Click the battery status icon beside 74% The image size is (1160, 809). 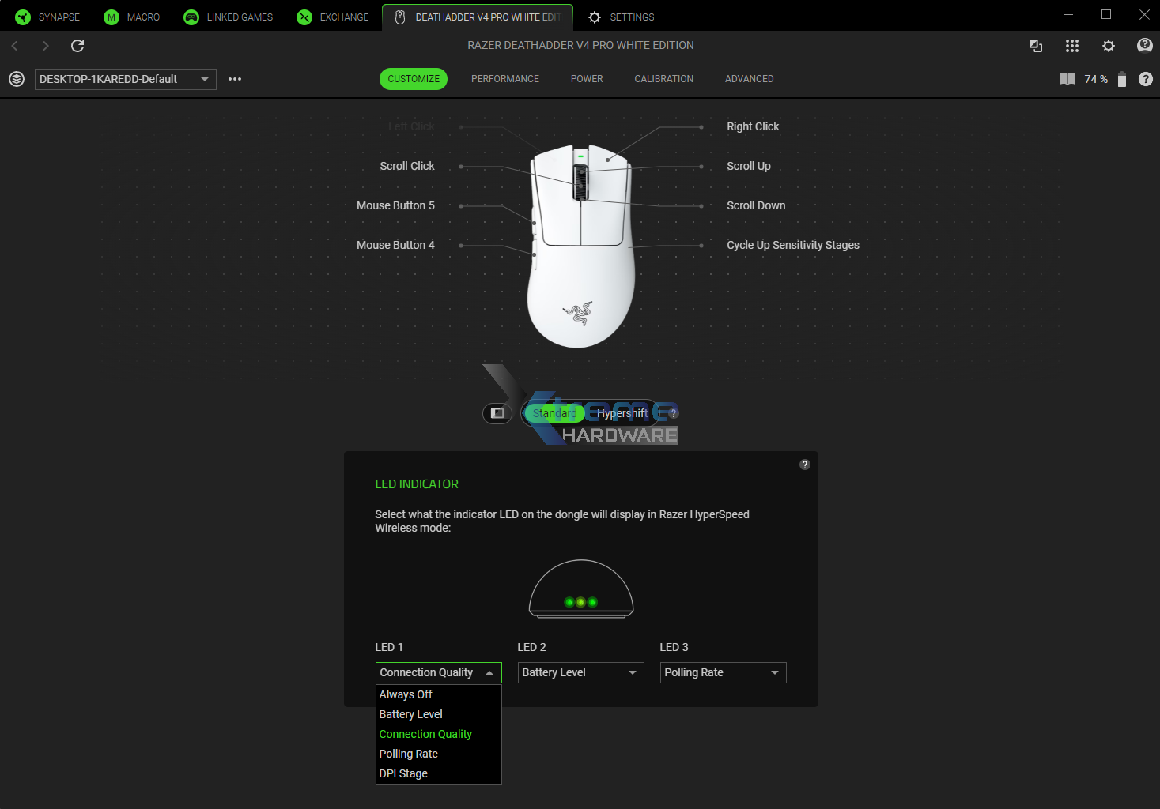point(1121,79)
